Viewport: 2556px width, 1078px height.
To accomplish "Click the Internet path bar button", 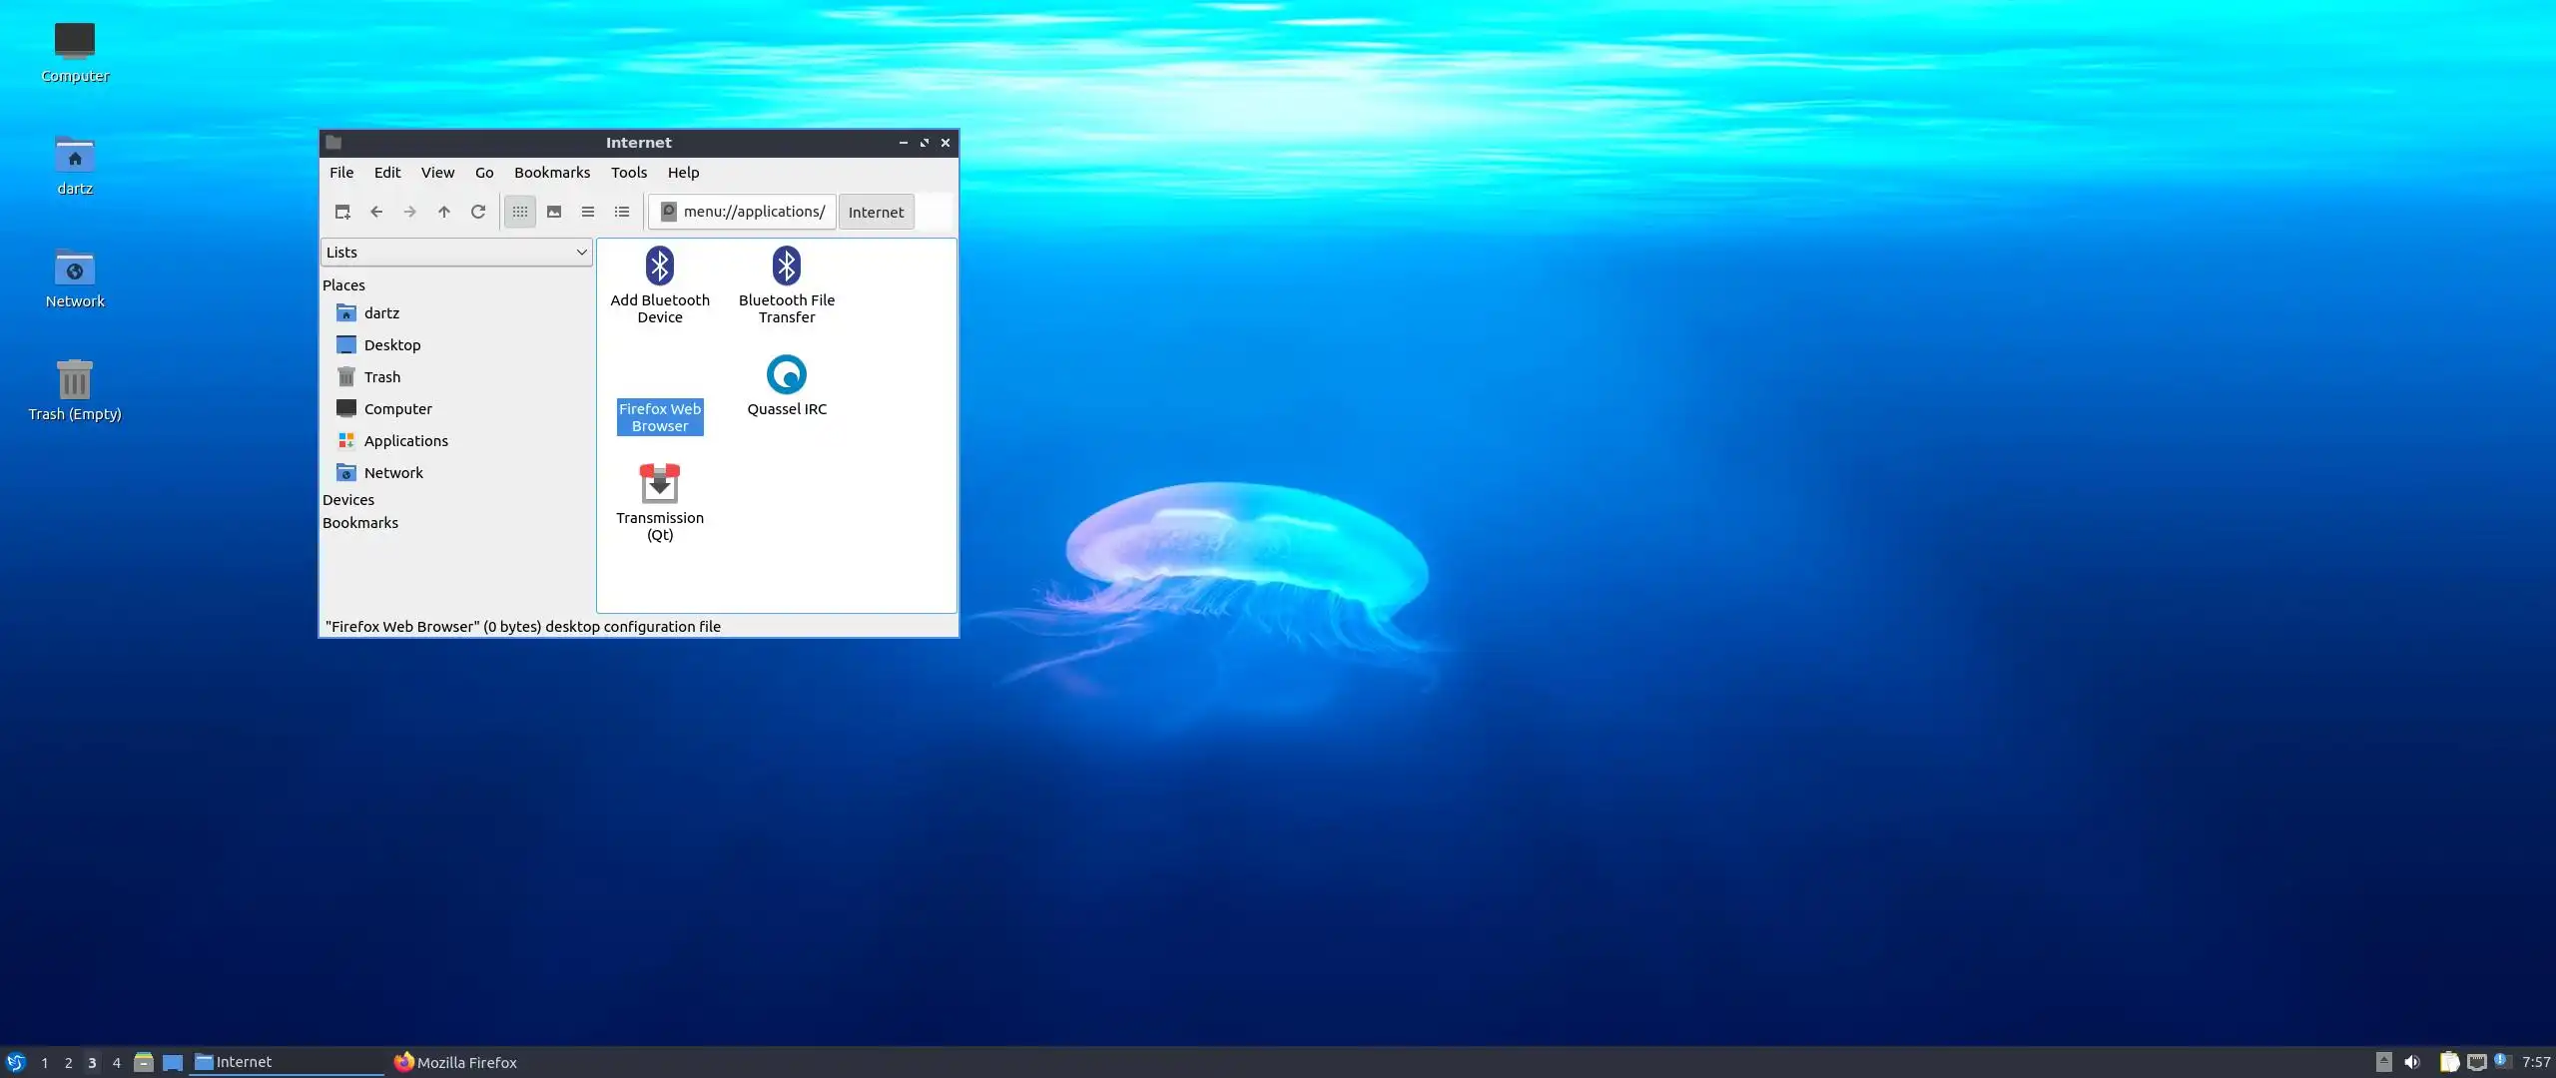I will 876,212.
